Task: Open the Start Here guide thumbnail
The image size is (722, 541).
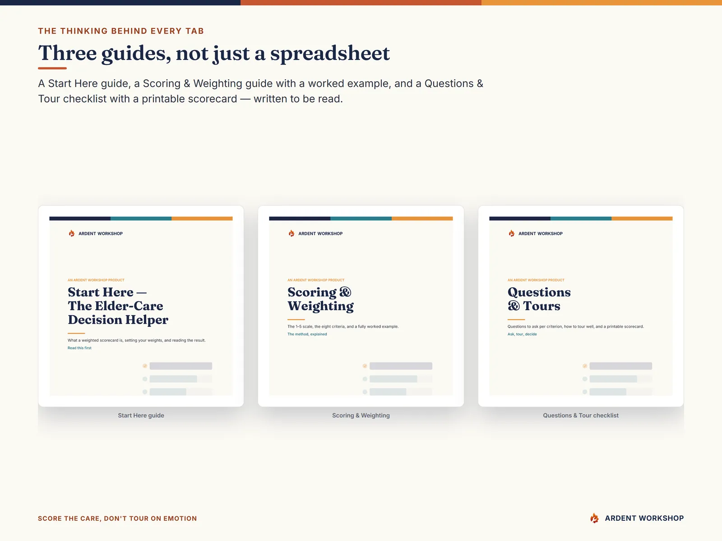Action: [141, 306]
